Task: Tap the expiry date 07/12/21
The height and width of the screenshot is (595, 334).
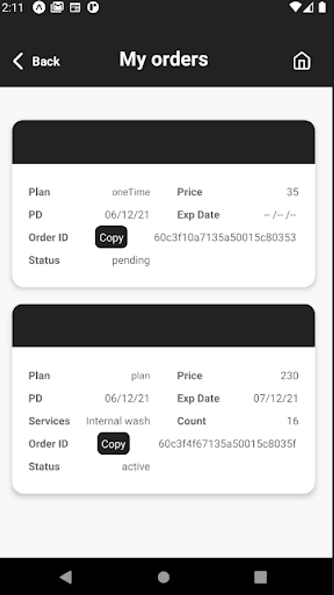Action: tap(276, 398)
